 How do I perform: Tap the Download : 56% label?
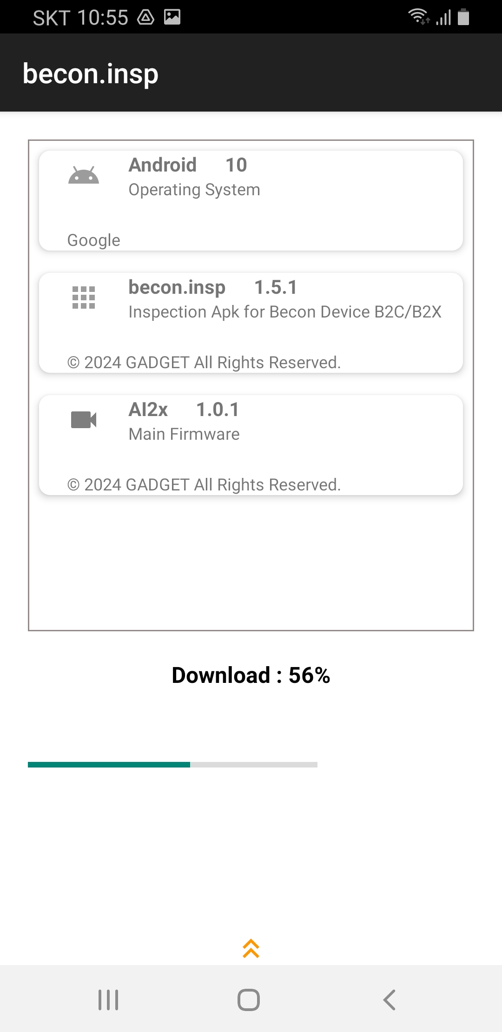click(x=251, y=675)
